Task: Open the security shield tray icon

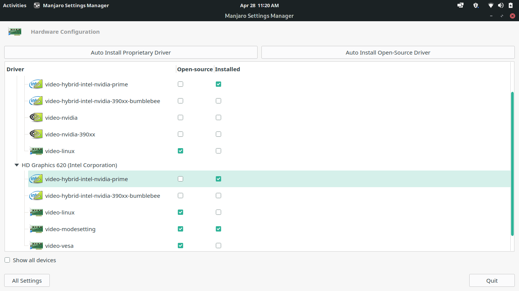Action: (x=476, y=5)
